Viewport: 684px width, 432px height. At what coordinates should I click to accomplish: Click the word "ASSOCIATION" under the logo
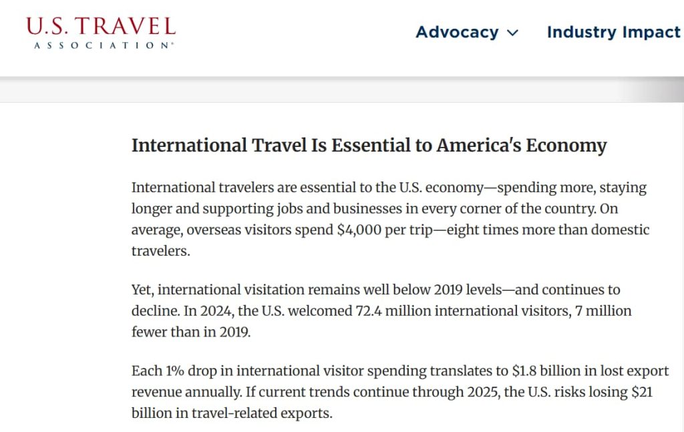pos(101,45)
